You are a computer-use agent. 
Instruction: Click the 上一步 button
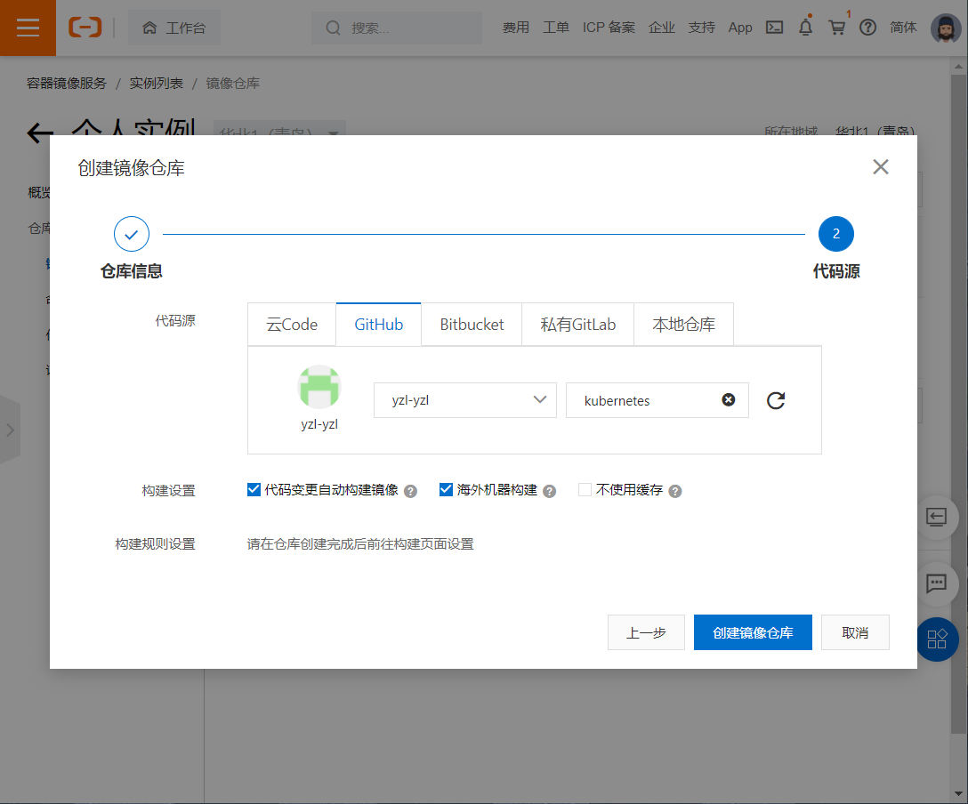tap(646, 632)
